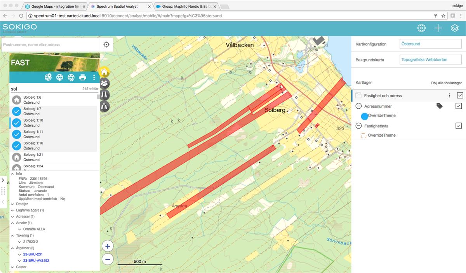Click browser back arrow
466x273 pixels.
click(5, 16)
